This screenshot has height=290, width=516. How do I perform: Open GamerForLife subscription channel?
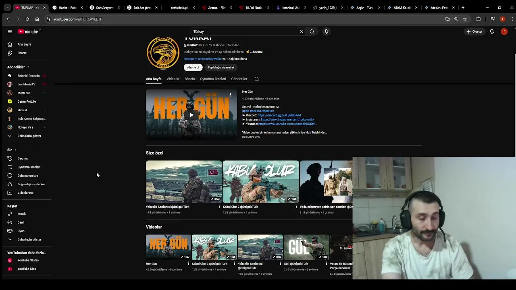[x=26, y=101]
